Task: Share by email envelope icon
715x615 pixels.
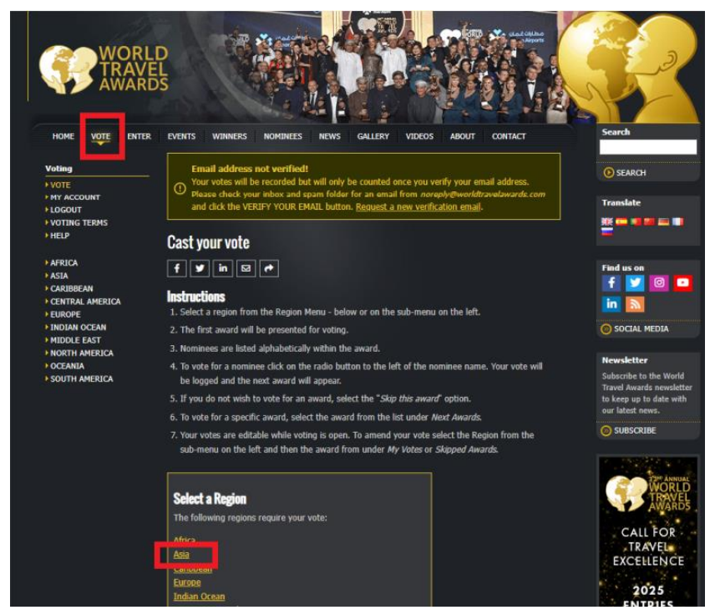Action: (246, 268)
